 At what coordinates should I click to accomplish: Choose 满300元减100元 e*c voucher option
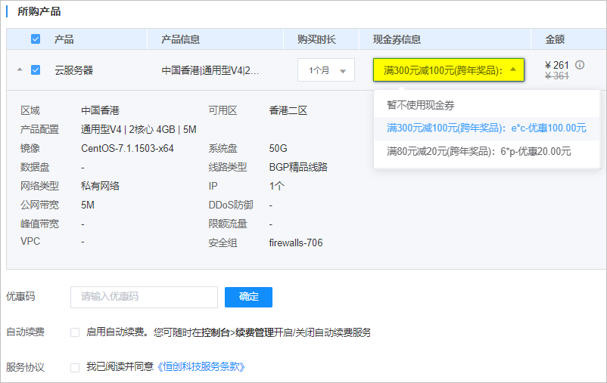pos(487,128)
